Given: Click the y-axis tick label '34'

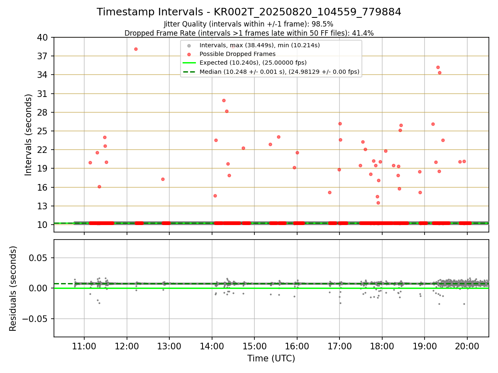Looking at the screenshot, I should [x=43, y=75].
